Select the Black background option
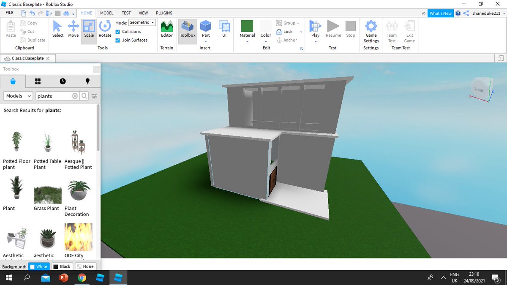This screenshot has height=285, width=507. 62,266
